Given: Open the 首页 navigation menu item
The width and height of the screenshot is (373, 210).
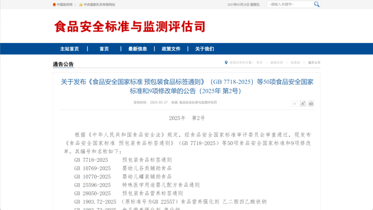Looking at the screenshot, I should click(x=104, y=48).
